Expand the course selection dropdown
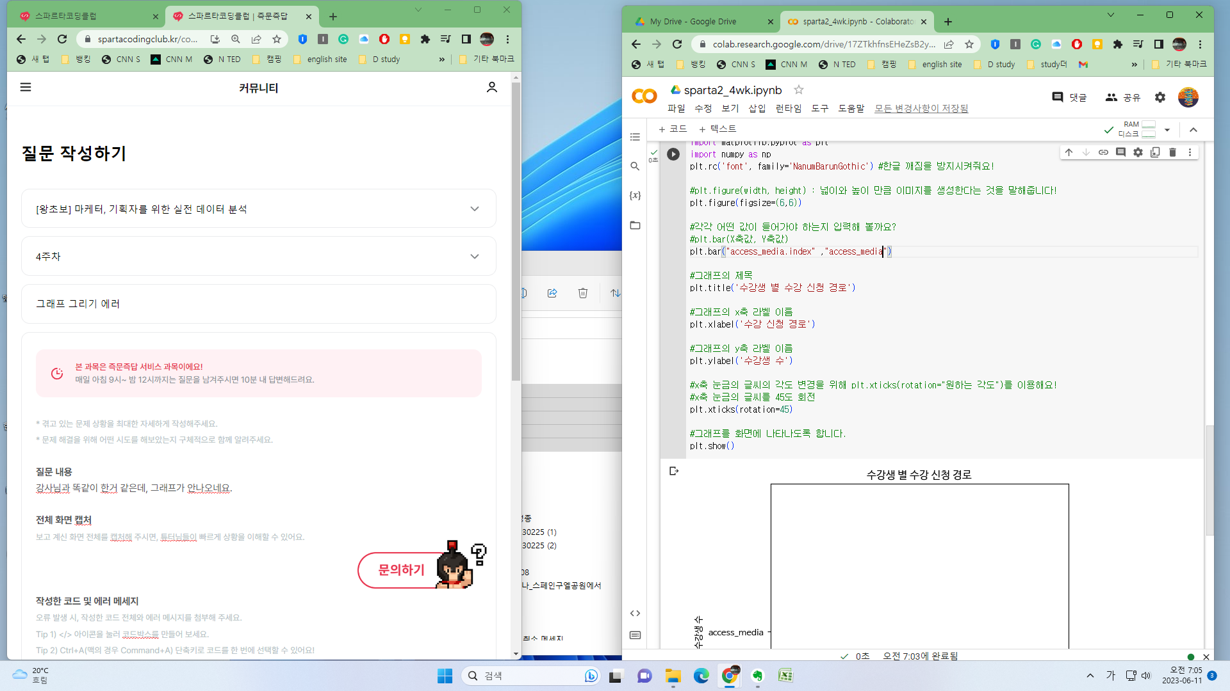 [259, 209]
